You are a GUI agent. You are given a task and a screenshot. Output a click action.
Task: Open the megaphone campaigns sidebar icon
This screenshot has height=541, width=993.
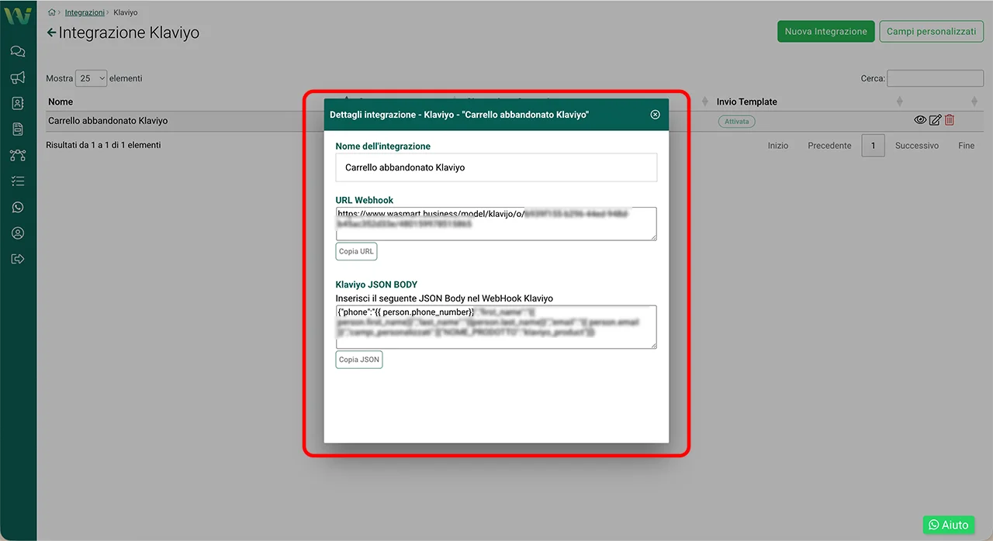18,78
